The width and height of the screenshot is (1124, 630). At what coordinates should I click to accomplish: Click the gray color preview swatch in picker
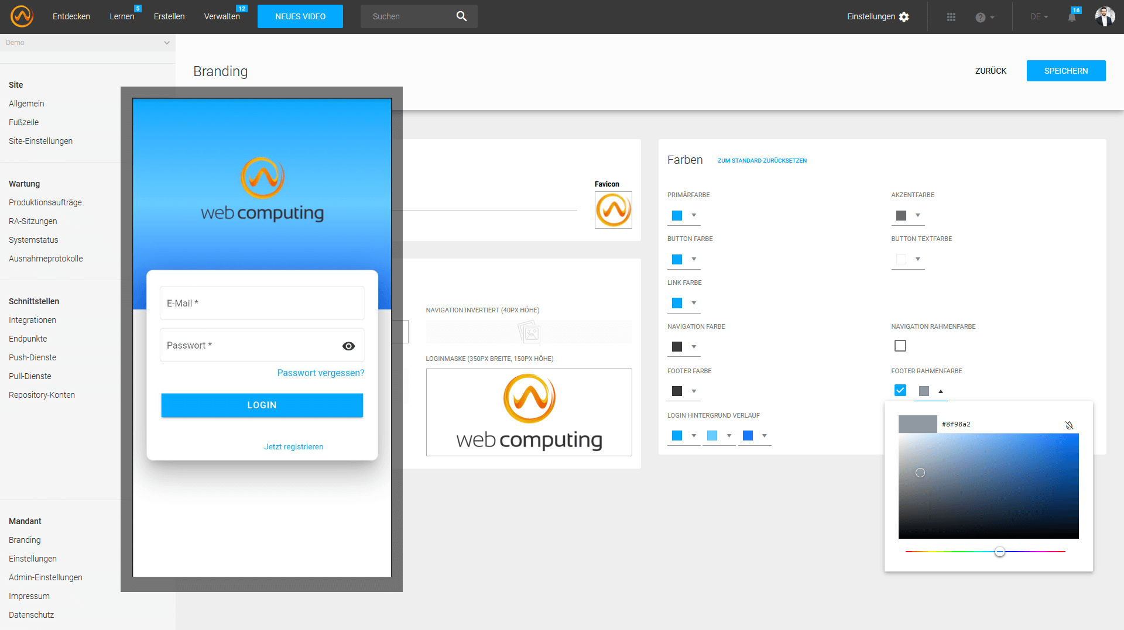pyautogui.click(x=918, y=424)
